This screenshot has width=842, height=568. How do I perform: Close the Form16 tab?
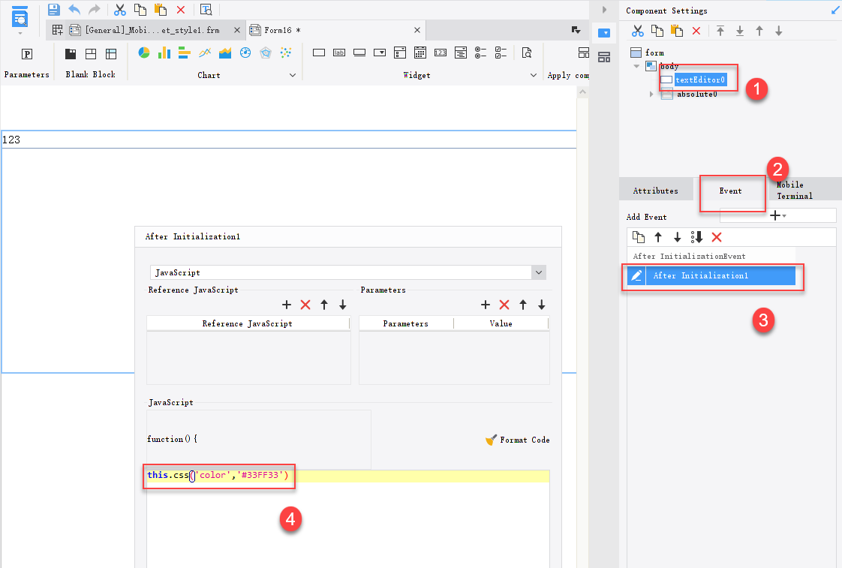[x=417, y=30]
